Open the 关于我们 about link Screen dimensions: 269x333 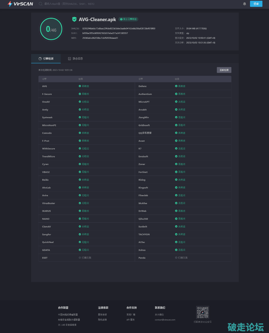click(x=159, y=315)
